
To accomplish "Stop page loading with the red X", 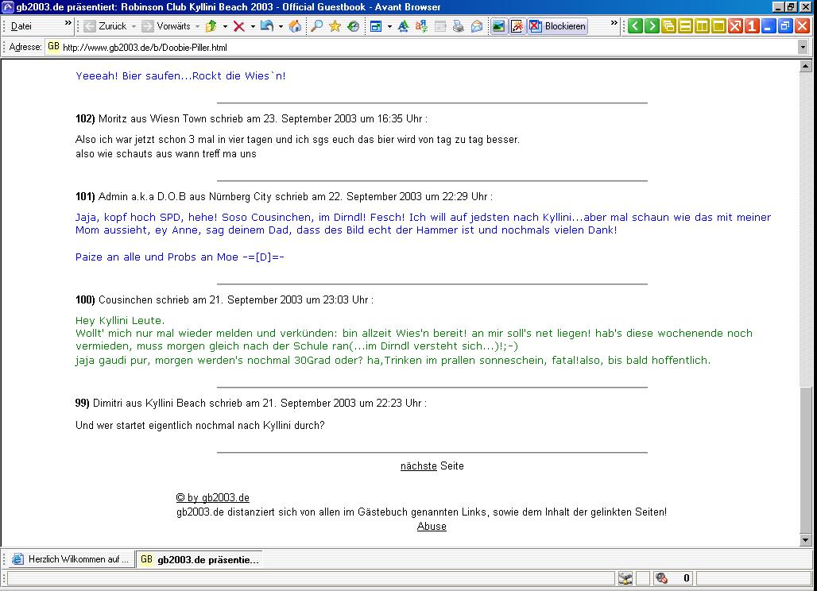I will pyautogui.click(x=239, y=26).
